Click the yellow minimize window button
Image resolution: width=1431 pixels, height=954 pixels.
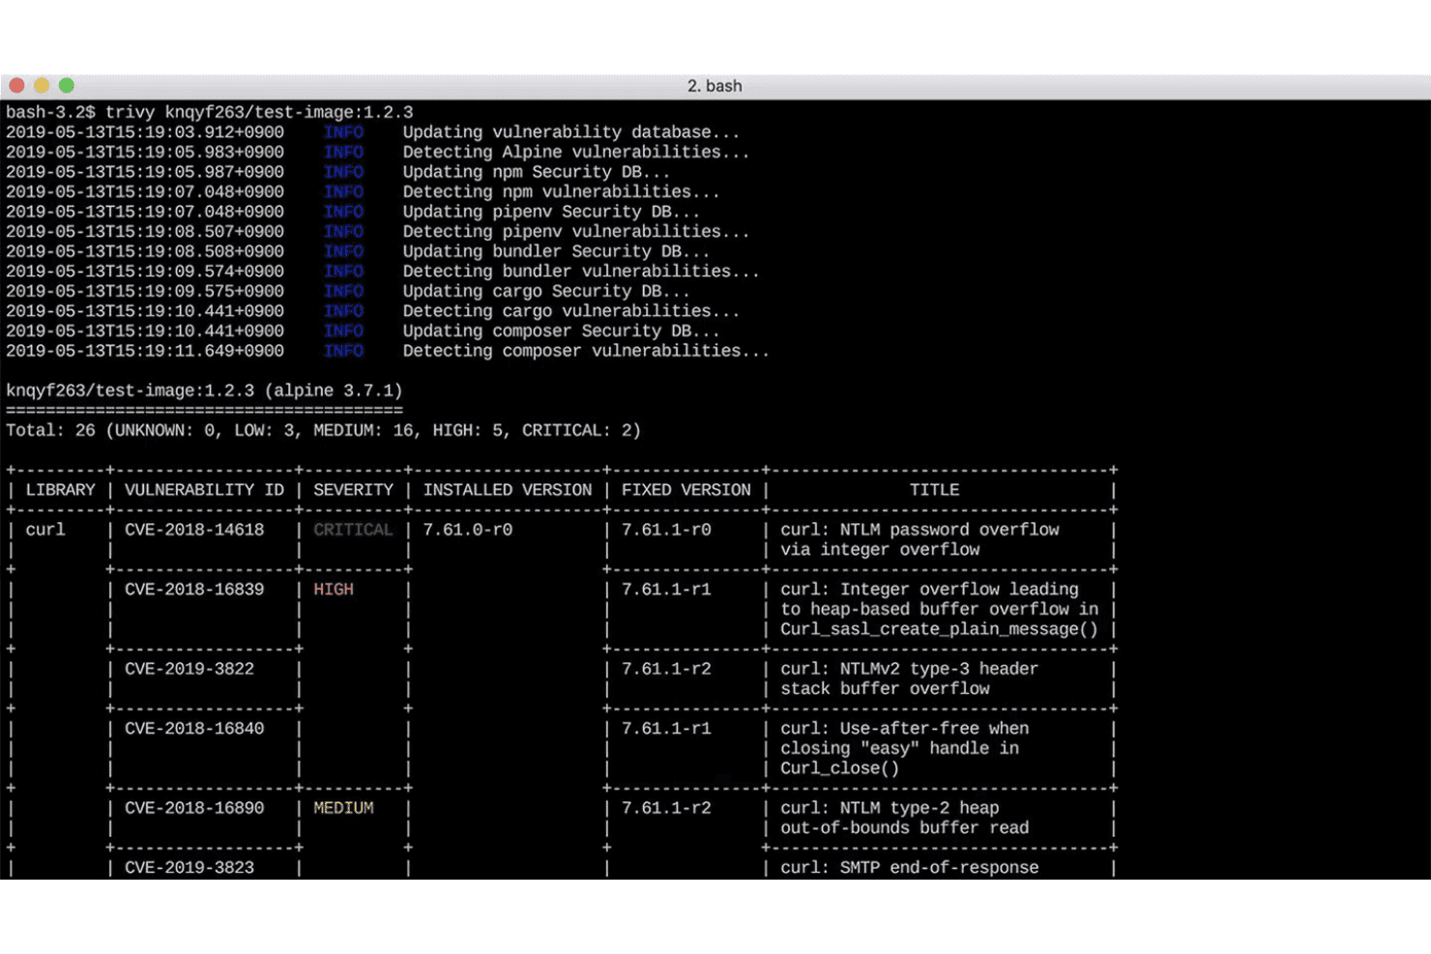point(42,85)
